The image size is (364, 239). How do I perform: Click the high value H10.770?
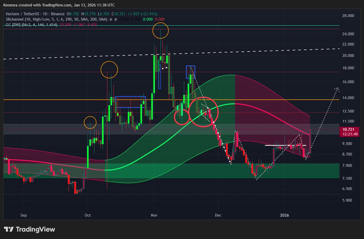(x=88, y=14)
